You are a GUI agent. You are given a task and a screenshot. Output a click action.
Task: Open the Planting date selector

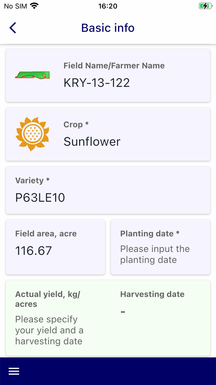point(160,247)
